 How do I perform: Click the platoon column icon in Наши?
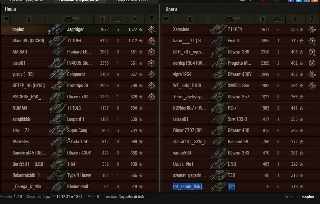click(x=6, y=19)
